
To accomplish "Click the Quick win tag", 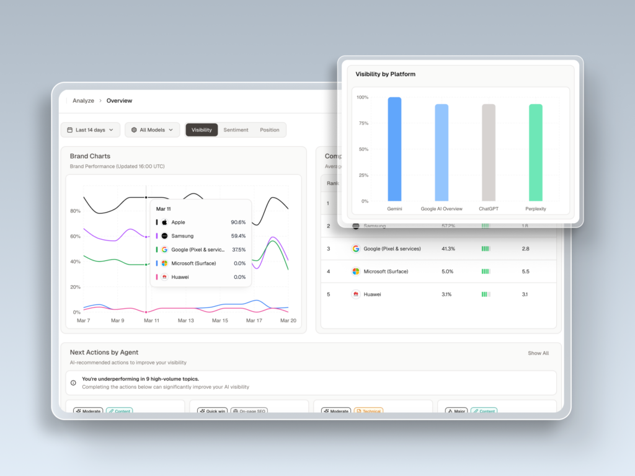I will pos(213,410).
